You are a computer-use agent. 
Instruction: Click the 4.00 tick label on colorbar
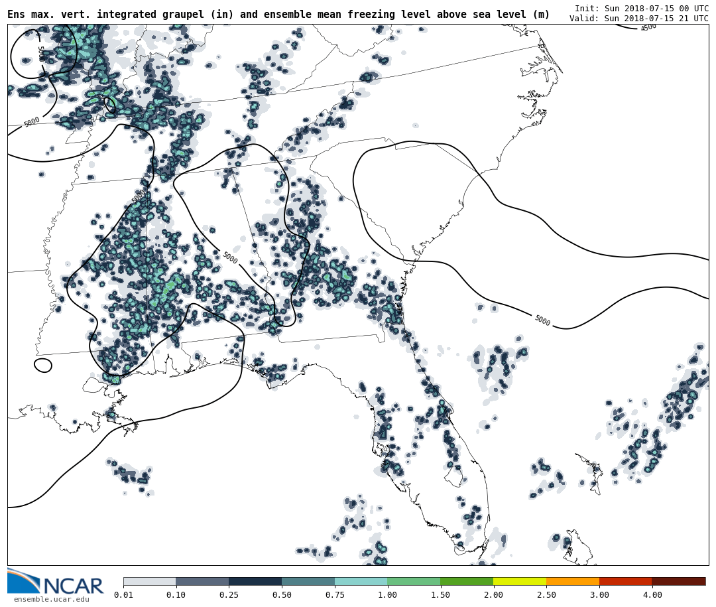(x=652, y=595)
